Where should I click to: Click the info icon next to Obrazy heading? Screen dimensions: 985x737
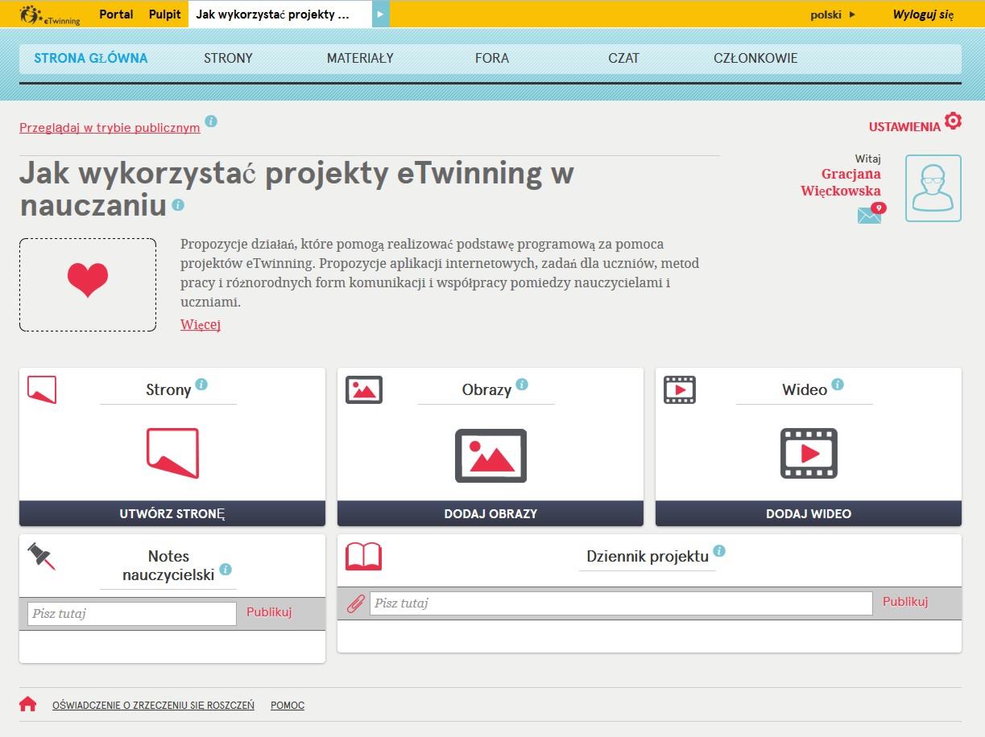[522, 385]
